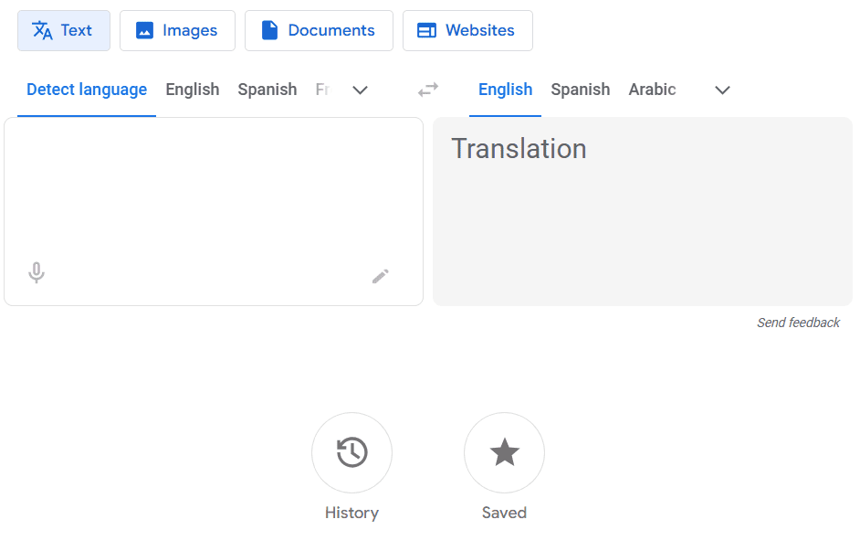Image resolution: width=860 pixels, height=551 pixels.
Task: Choose French as the source language
Action: 321,90
